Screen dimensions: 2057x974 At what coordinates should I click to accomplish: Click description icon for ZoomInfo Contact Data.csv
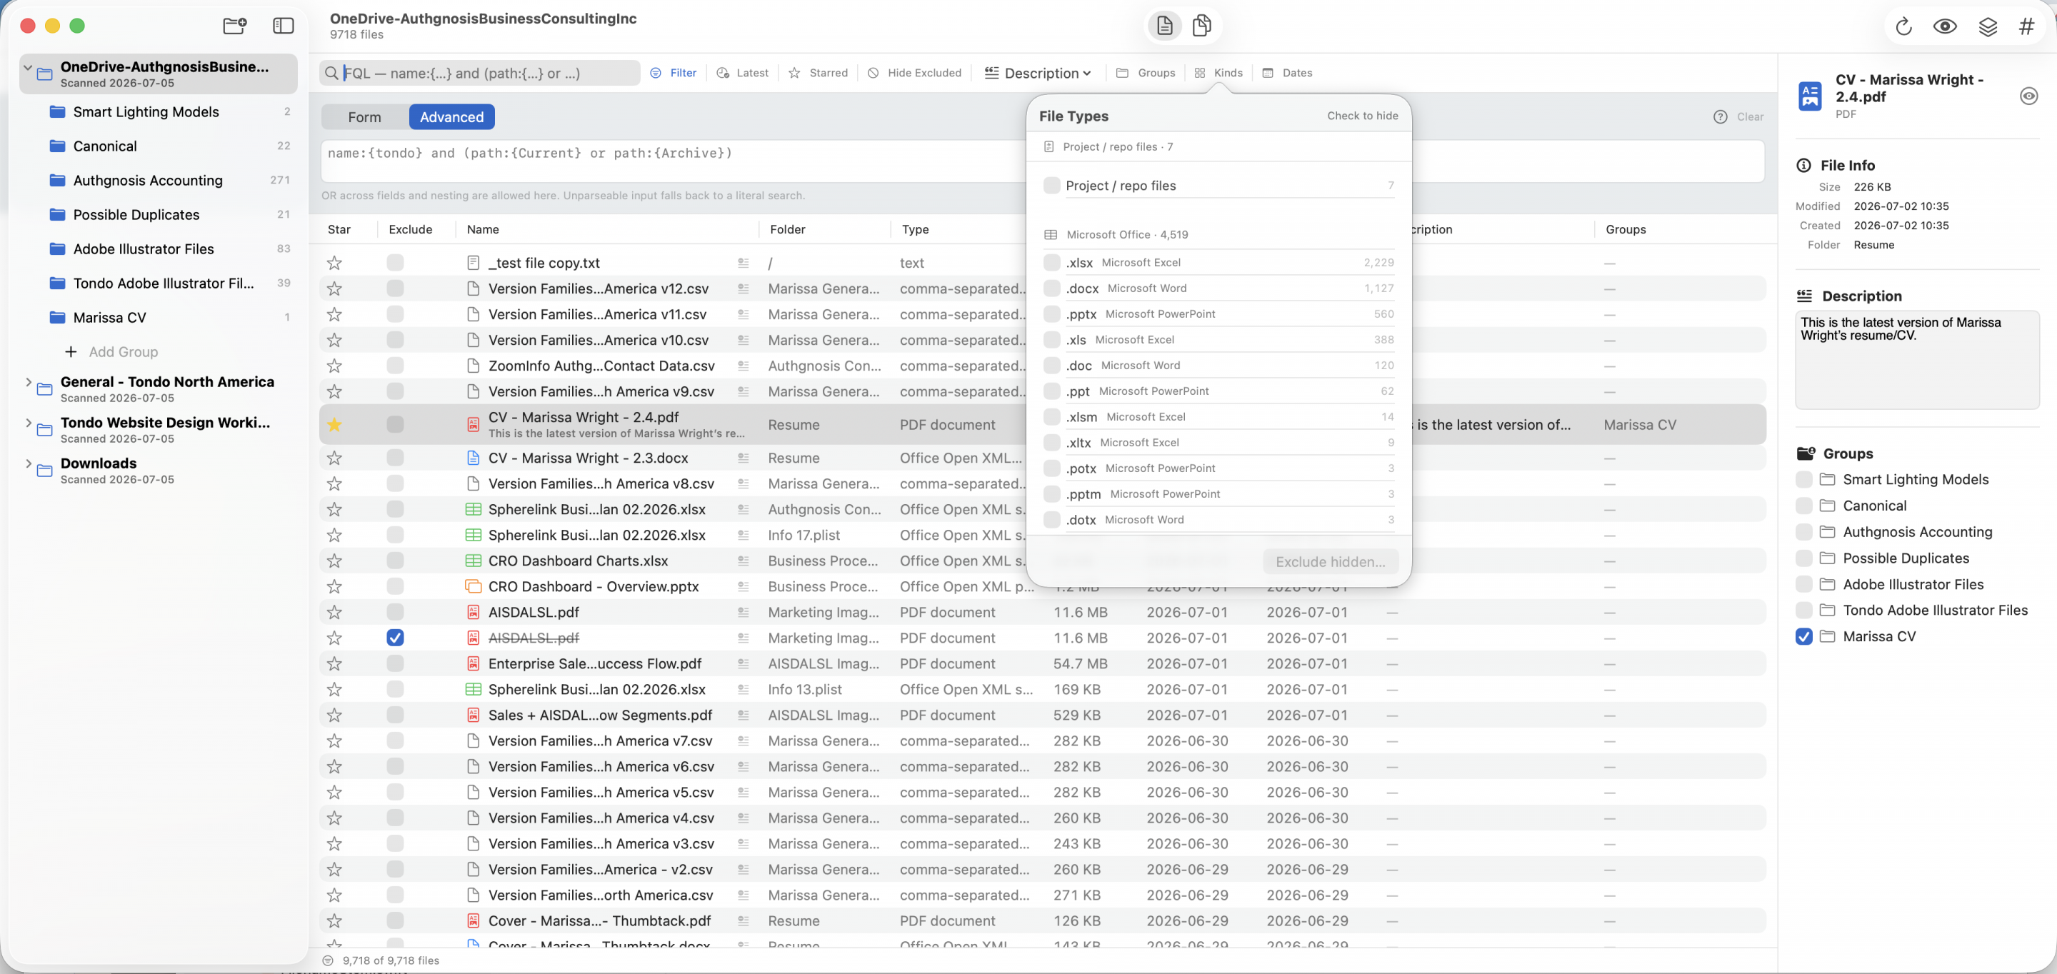[743, 366]
